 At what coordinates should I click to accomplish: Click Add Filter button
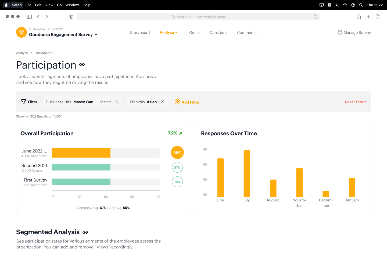pos(187,102)
